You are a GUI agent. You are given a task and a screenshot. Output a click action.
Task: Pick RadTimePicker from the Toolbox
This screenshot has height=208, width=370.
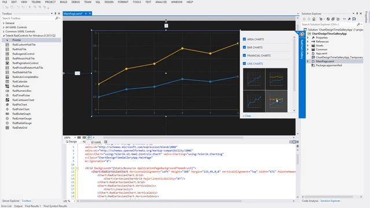coord(21,95)
